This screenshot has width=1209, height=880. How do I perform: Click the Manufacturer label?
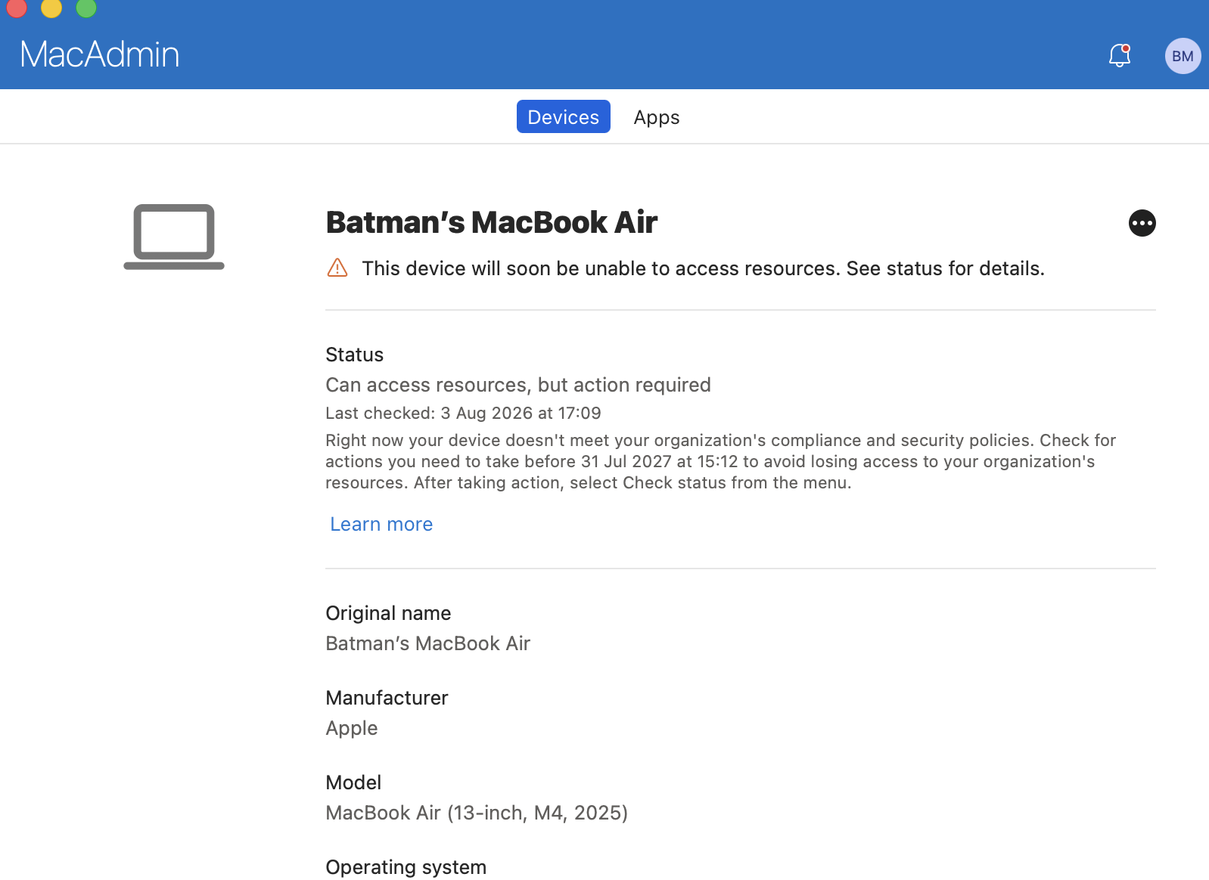pyautogui.click(x=387, y=698)
